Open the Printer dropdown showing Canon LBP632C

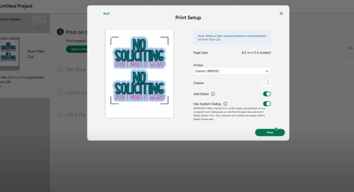[x=232, y=71]
